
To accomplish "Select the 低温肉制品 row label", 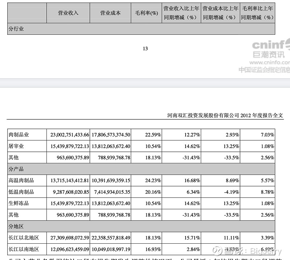I will click(x=21, y=192).
